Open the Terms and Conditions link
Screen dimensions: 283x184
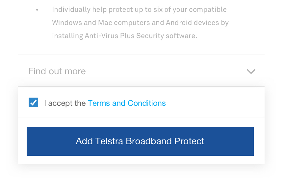click(x=127, y=103)
